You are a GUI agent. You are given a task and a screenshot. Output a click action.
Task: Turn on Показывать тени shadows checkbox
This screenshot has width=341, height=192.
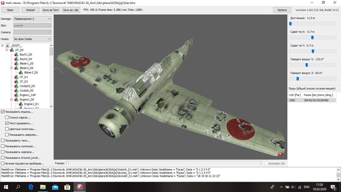pyautogui.click(x=3, y=140)
